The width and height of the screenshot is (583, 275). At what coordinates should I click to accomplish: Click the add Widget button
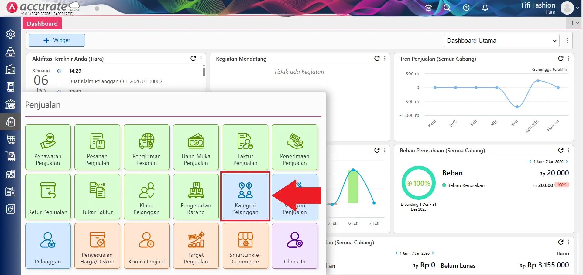[57, 40]
